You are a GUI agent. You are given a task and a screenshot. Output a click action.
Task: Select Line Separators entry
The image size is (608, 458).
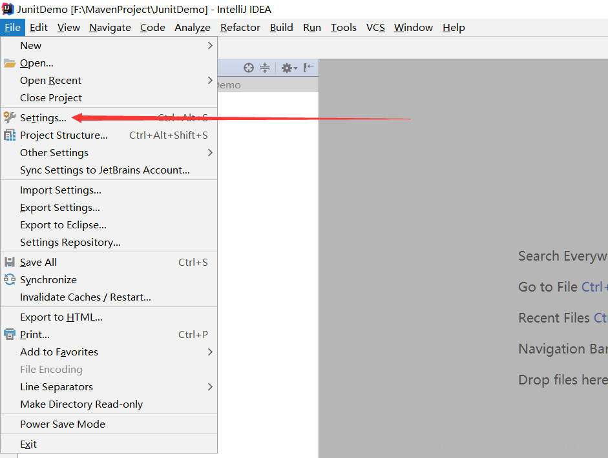pos(109,387)
